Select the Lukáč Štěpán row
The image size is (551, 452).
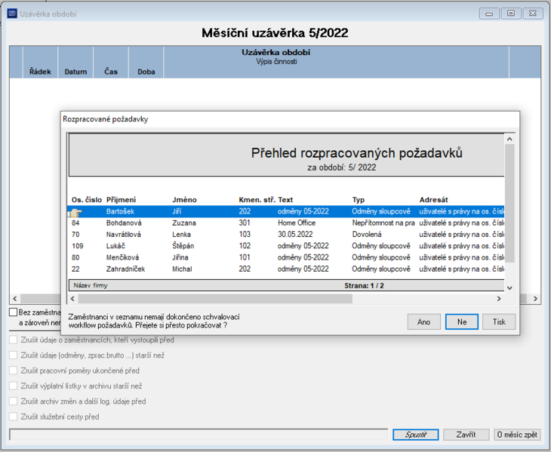tap(286, 246)
